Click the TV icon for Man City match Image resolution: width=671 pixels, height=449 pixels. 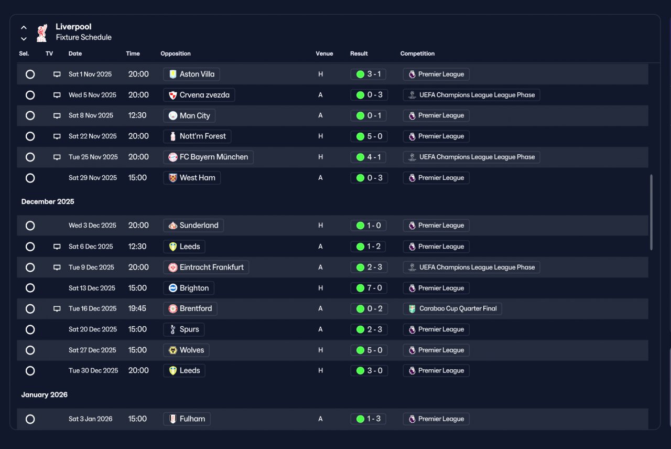click(57, 115)
